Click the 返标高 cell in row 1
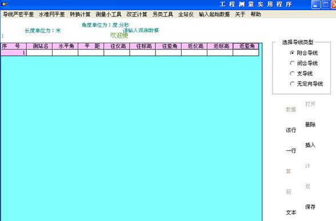Screen dimensions: 336x221 coord(220,52)
